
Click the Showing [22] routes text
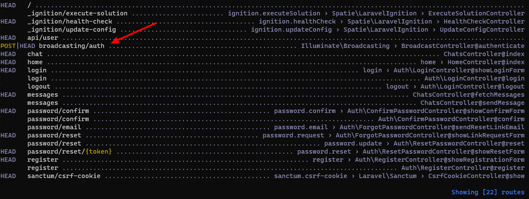point(488,192)
